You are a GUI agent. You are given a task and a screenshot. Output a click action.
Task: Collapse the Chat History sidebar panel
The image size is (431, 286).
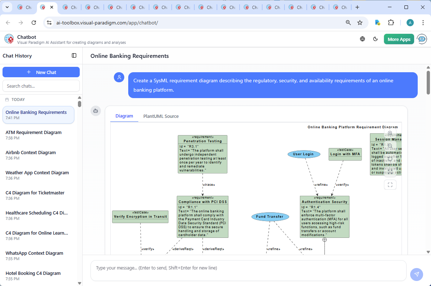pos(74,55)
